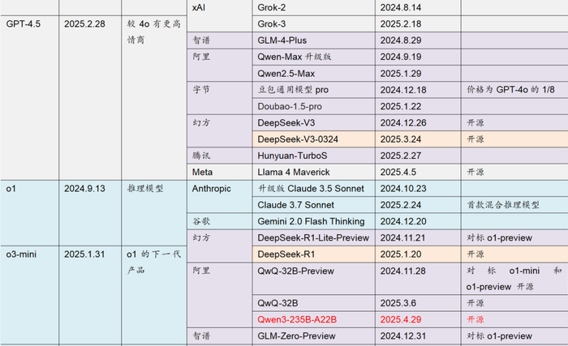Select date 2025.3.6

point(398,303)
